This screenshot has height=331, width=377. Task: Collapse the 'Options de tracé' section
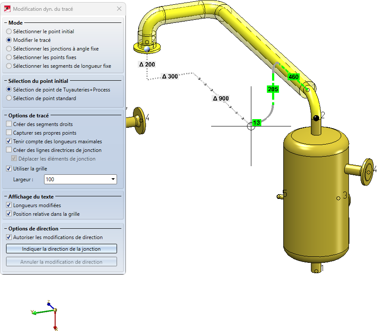tap(6, 116)
